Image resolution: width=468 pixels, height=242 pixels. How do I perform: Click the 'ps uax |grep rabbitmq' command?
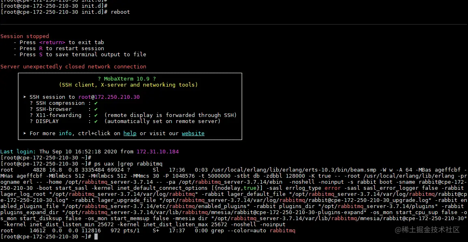[128, 163]
